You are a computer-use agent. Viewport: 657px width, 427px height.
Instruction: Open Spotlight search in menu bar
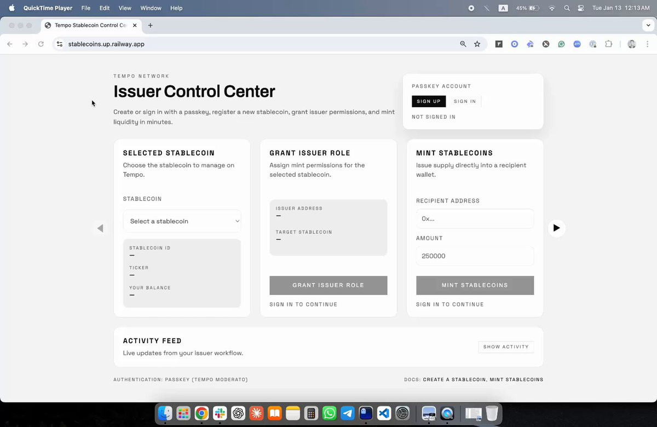[567, 8]
